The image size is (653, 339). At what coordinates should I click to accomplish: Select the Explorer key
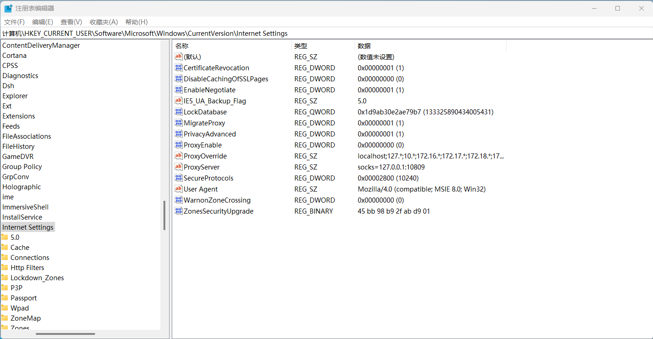pyautogui.click(x=15, y=96)
